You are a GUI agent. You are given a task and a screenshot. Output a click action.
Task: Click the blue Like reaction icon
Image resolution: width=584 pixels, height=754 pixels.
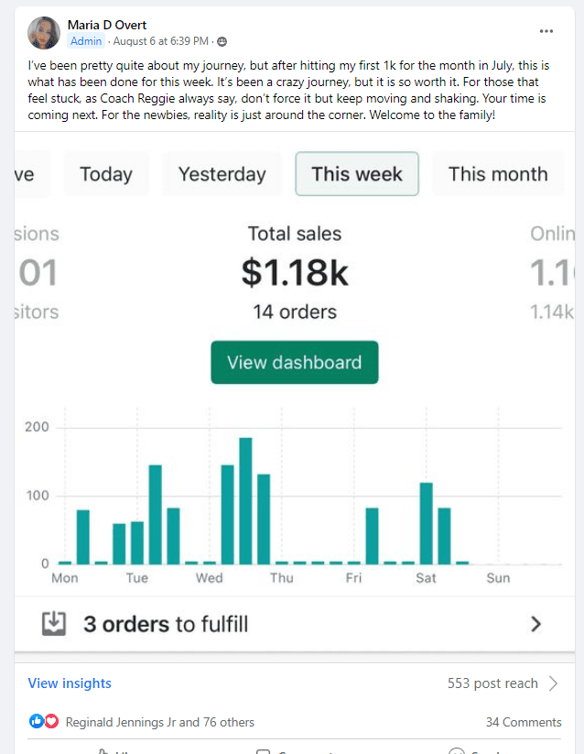[x=37, y=722]
